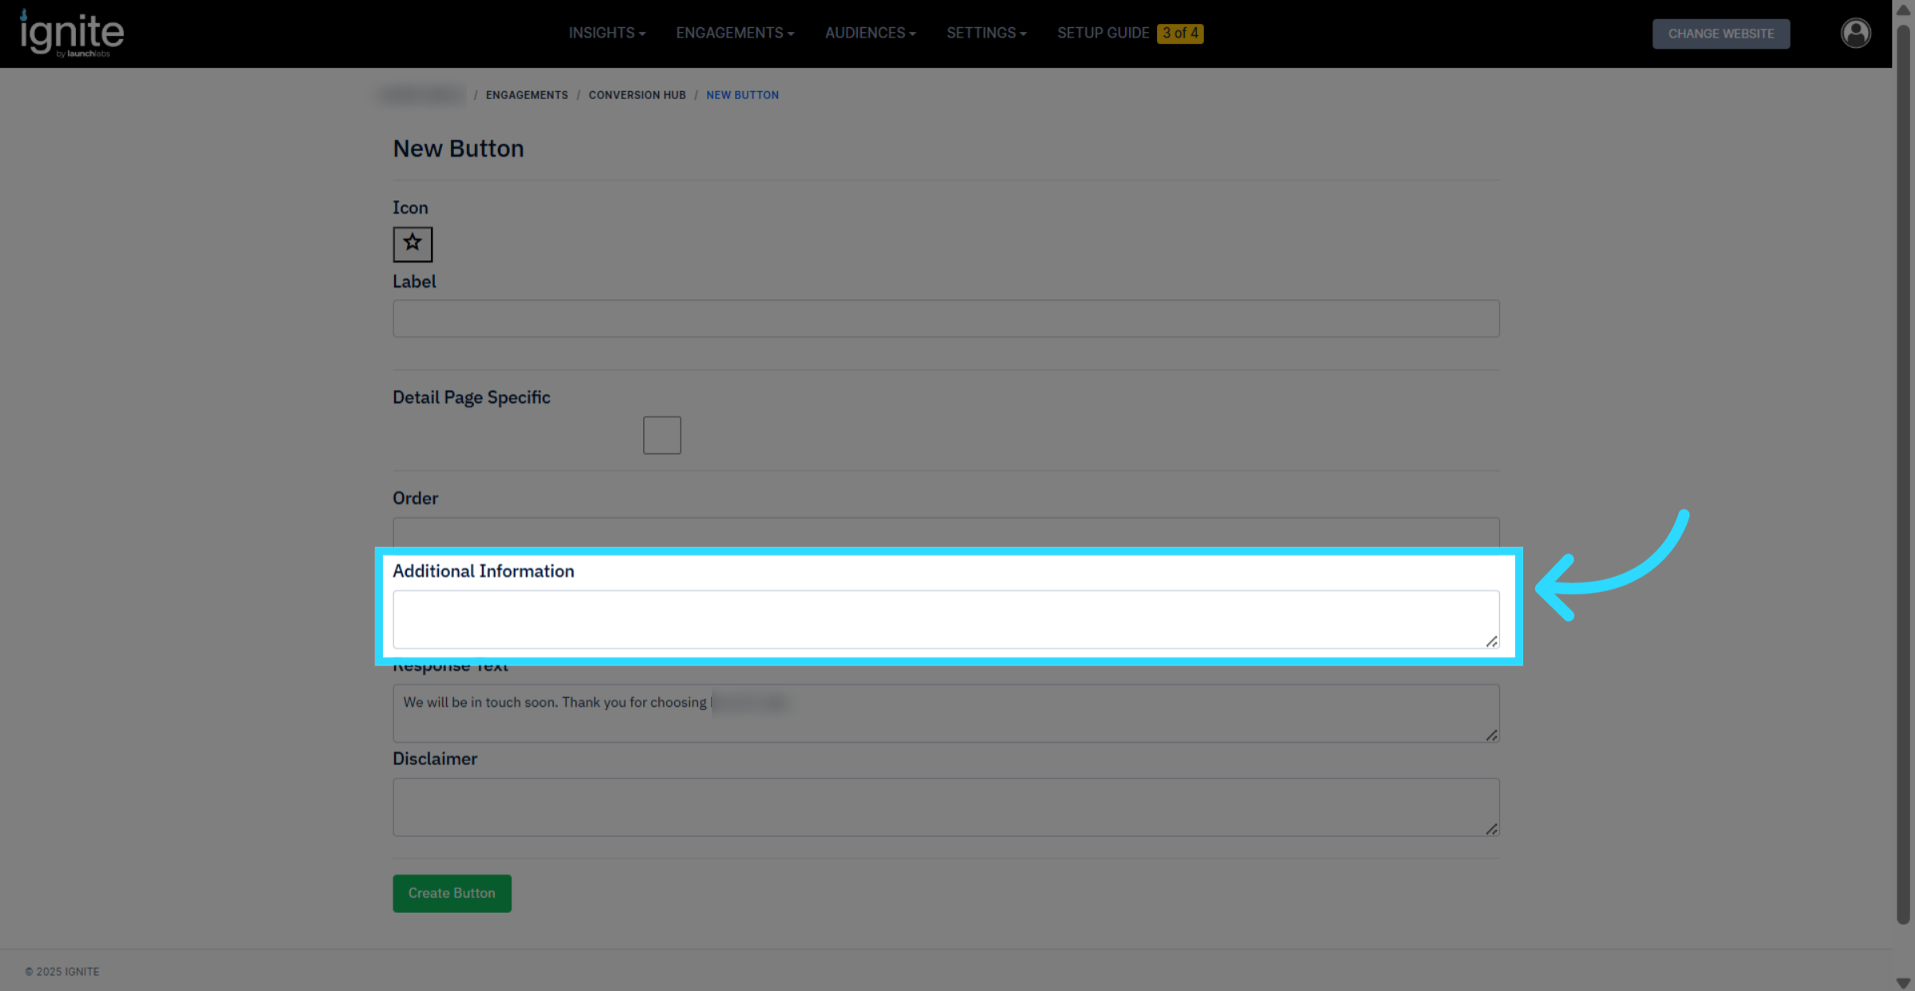Image resolution: width=1915 pixels, height=991 pixels.
Task: Go to Conversion Hub breadcrumb link
Action: click(637, 95)
